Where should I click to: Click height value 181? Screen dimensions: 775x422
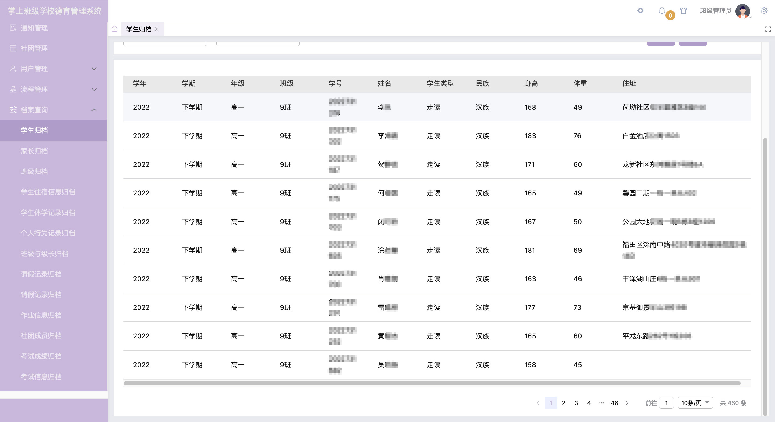[530, 250]
